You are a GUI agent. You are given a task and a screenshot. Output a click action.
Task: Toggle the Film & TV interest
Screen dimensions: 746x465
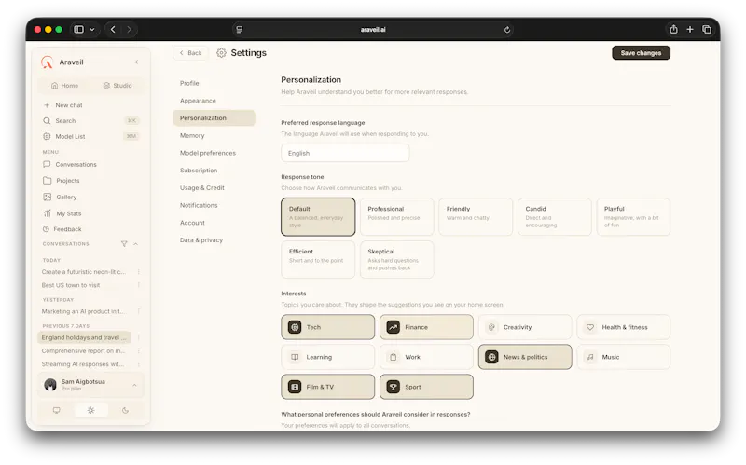(x=328, y=387)
